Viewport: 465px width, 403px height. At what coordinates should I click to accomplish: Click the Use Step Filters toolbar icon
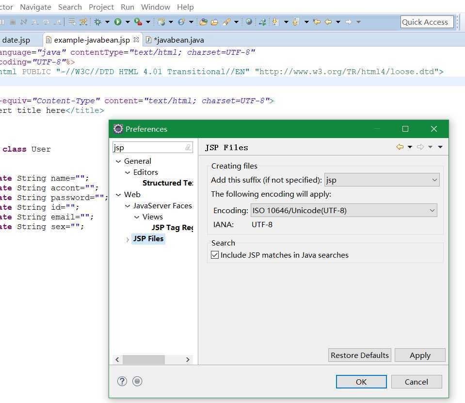[83, 22]
